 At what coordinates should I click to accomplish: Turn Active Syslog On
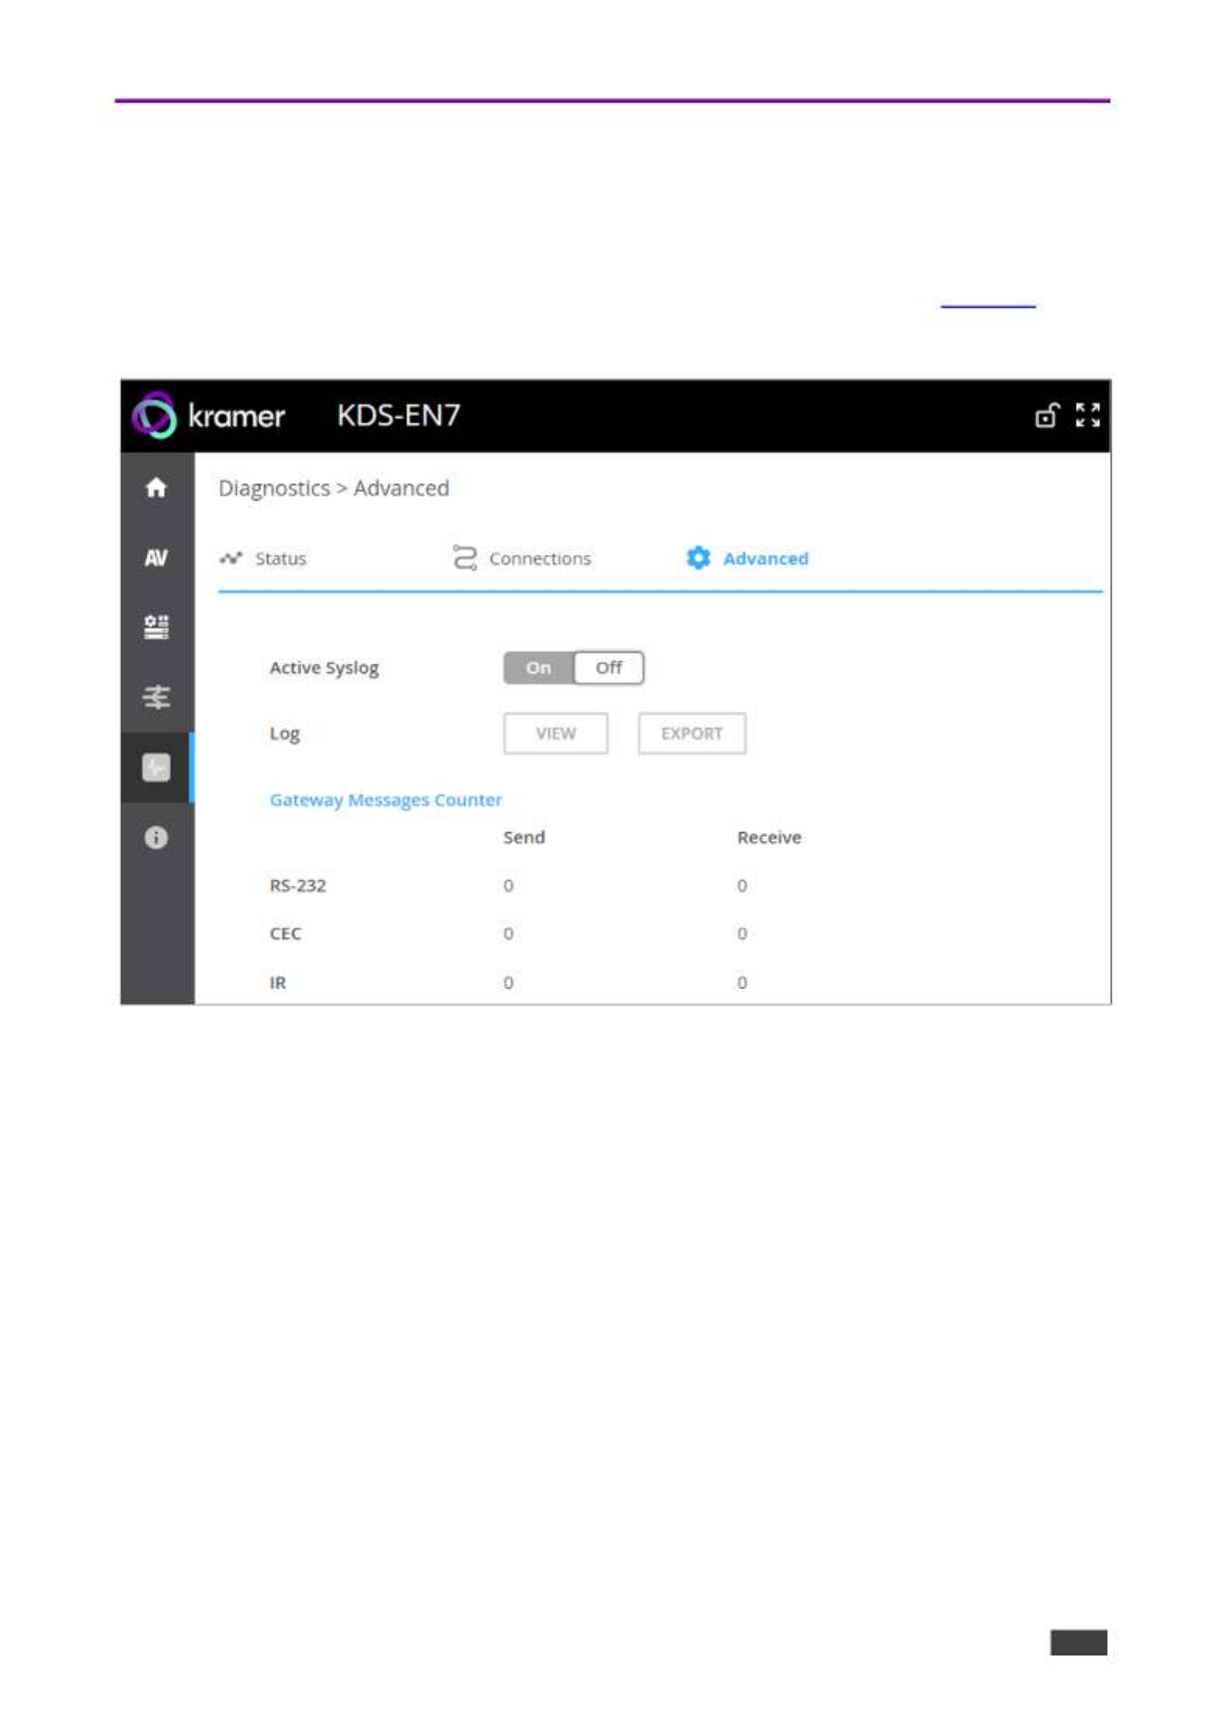(x=539, y=668)
